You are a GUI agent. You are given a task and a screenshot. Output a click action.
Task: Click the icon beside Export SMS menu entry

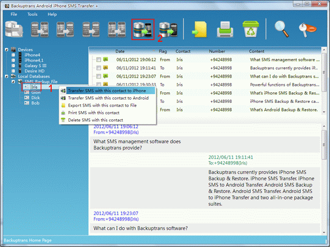pyautogui.click(x=63, y=106)
